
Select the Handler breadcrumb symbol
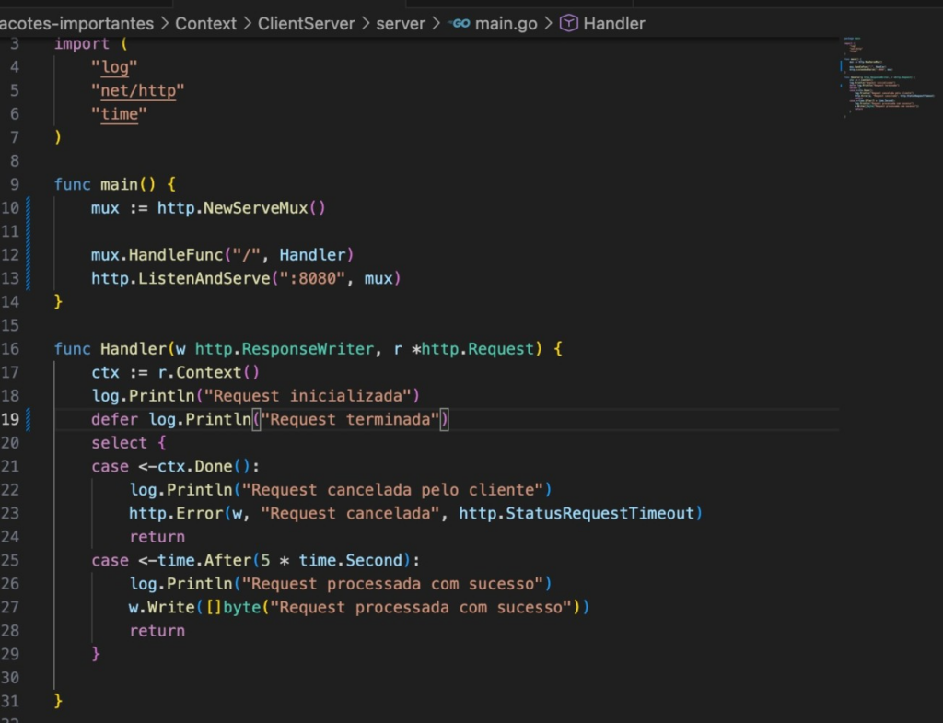[x=614, y=23]
